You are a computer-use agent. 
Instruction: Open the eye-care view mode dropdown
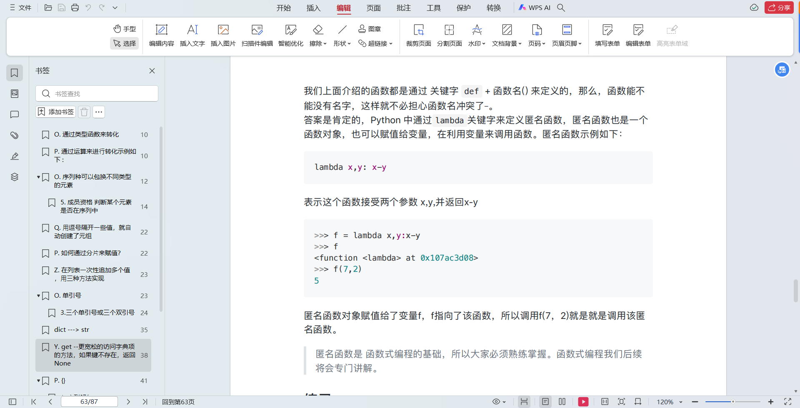[499, 402]
